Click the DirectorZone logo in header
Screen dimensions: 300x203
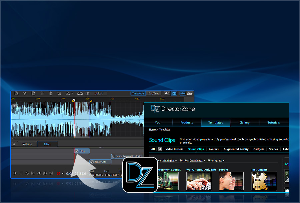(173, 109)
